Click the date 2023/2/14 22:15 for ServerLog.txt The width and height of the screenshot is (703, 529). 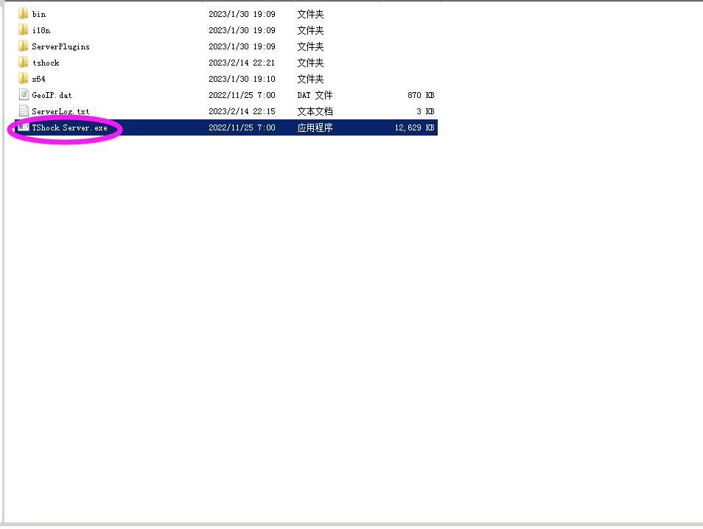[x=242, y=111]
